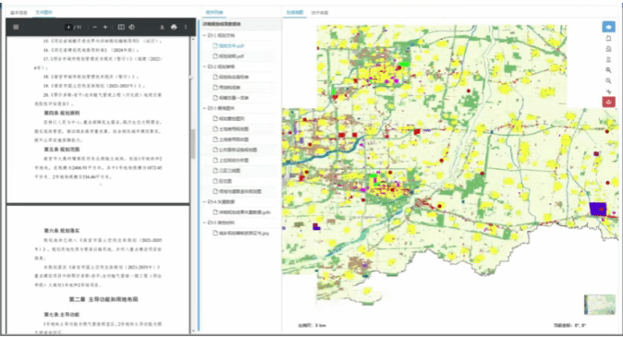Viewport: 623px width, 337px height.
Task: Download the PDF using the download icon
Action: [162, 27]
